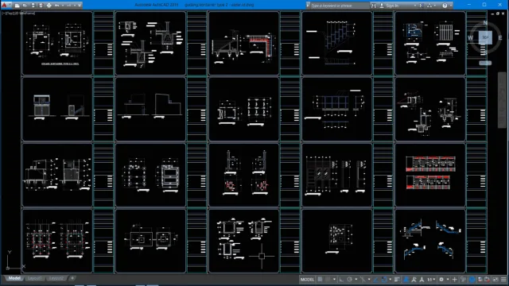Toggle Lineweight display
The image size is (509, 286).
[397, 279]
